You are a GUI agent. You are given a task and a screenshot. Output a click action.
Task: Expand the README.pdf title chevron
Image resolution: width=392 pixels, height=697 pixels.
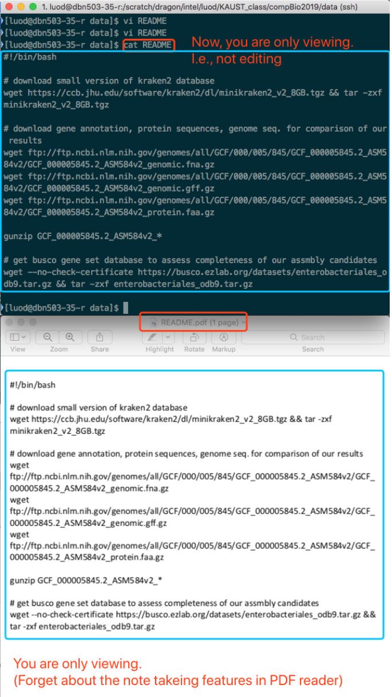tap(244, 322)
